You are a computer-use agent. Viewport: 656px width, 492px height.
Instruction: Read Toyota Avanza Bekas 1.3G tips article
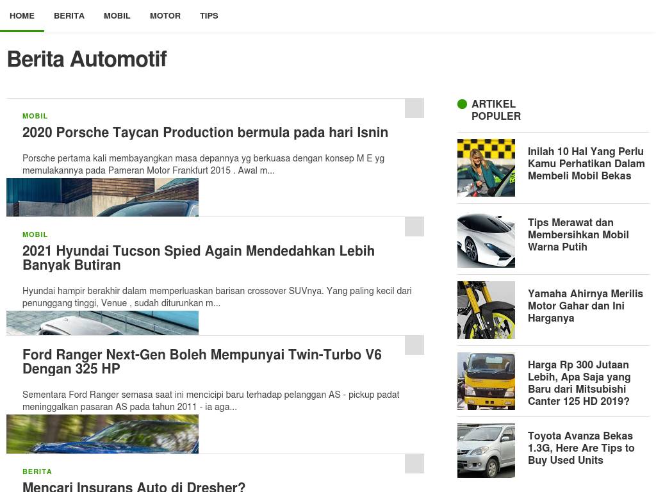pyautogui.click(x=581, y=448)
